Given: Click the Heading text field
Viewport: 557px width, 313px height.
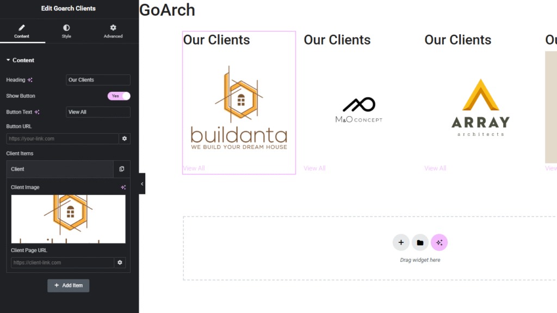Looking at the screenshot, I should (x=98, y=80).
